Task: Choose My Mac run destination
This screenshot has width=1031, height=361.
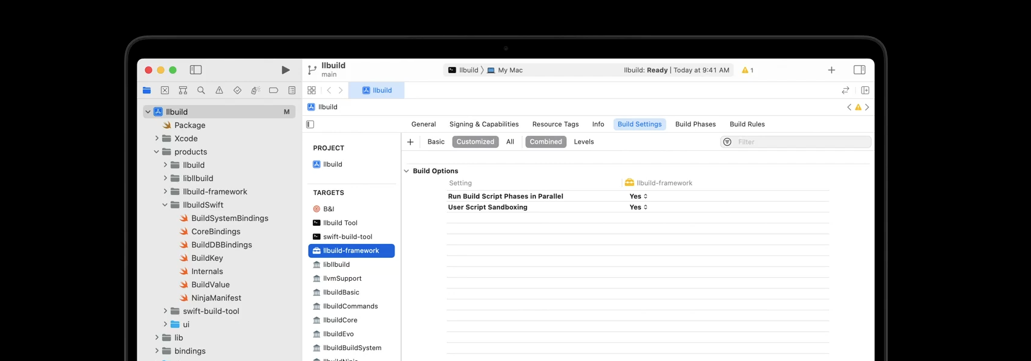Action: [505, 70]
